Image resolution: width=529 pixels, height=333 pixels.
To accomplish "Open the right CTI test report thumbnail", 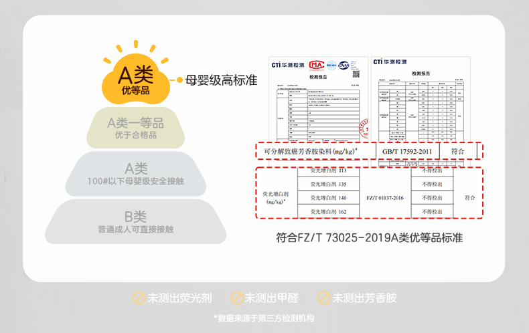I will pos(421,100).
